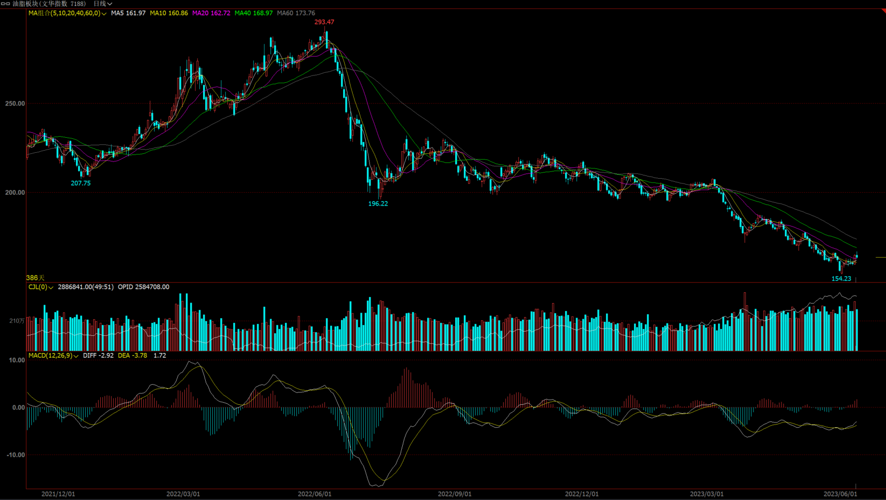Screen dimensions: 886x500
Task: Open the MACD(12,26,9) indicator dropdown
Action: point(53,355)
